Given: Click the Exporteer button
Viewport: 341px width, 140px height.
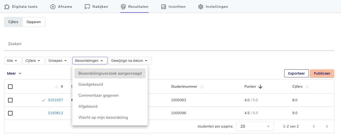Looking at the screenshot, I should (x=297, y=73).
